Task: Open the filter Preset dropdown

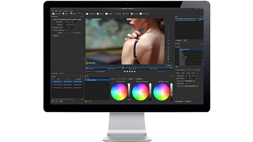Action: tap(120, 79)
